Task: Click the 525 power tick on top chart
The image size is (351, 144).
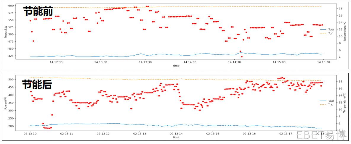Action: point(11,27)
